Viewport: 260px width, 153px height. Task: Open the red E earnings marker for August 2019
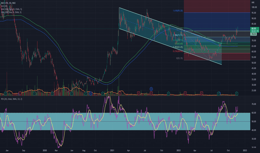[x=20, y=93]
